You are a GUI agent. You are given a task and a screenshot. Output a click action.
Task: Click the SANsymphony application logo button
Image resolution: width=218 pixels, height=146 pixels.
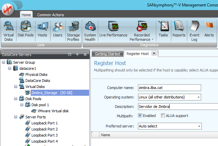coord(8,10)
